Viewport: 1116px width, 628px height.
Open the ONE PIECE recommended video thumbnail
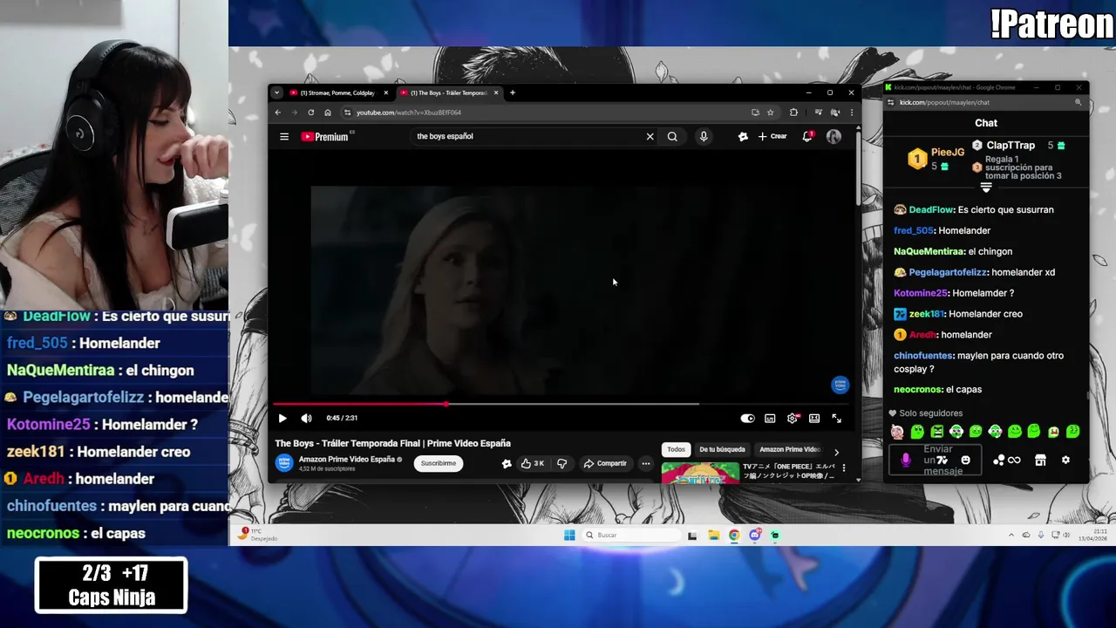pos(700,472)
